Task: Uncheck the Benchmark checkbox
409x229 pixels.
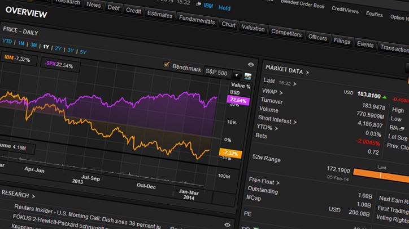Action: pos(167,65)
